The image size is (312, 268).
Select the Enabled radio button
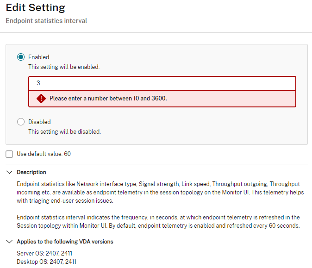(x=21, y=57)
